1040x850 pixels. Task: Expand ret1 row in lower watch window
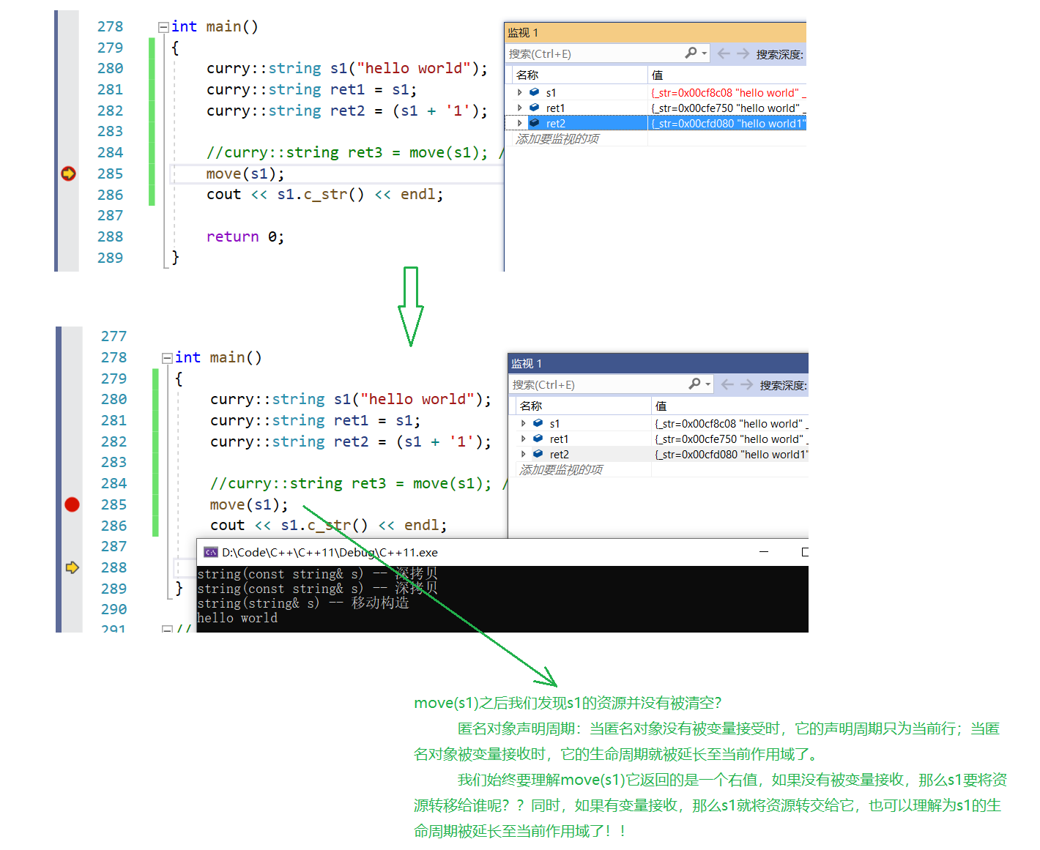pyautogui.click(x=523, y=439)
